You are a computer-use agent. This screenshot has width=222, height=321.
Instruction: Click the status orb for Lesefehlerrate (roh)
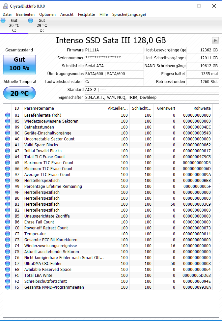(8, 115)
